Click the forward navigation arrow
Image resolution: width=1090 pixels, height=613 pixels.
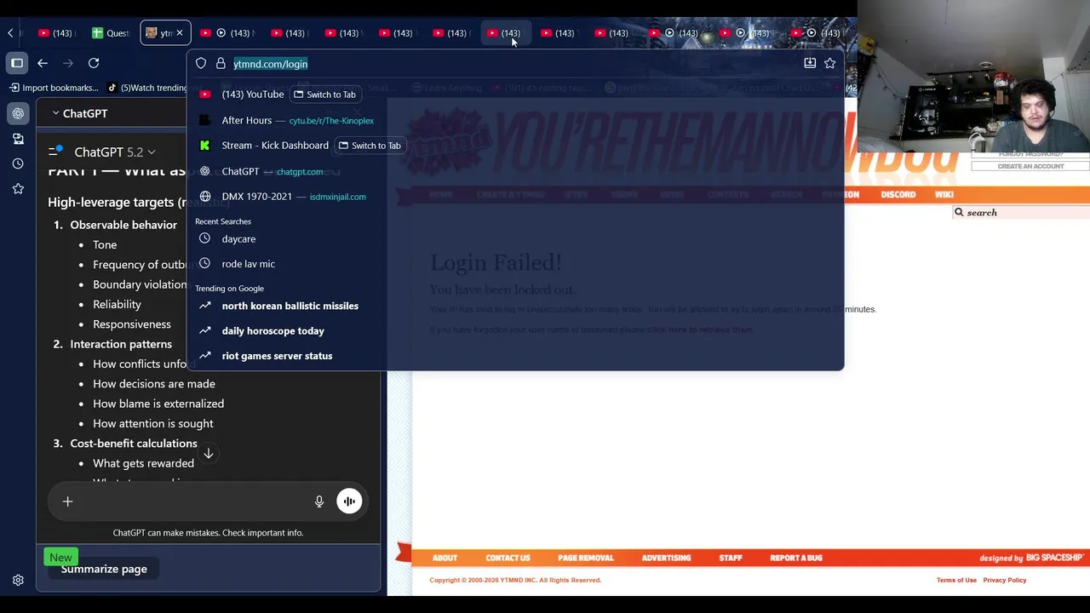coord(68,63)
